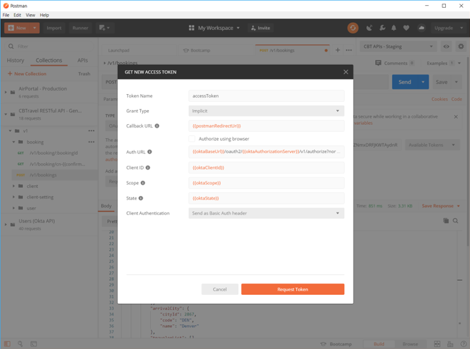Open find and replace in status bar

pyautogui.click(x=20, y=344)
